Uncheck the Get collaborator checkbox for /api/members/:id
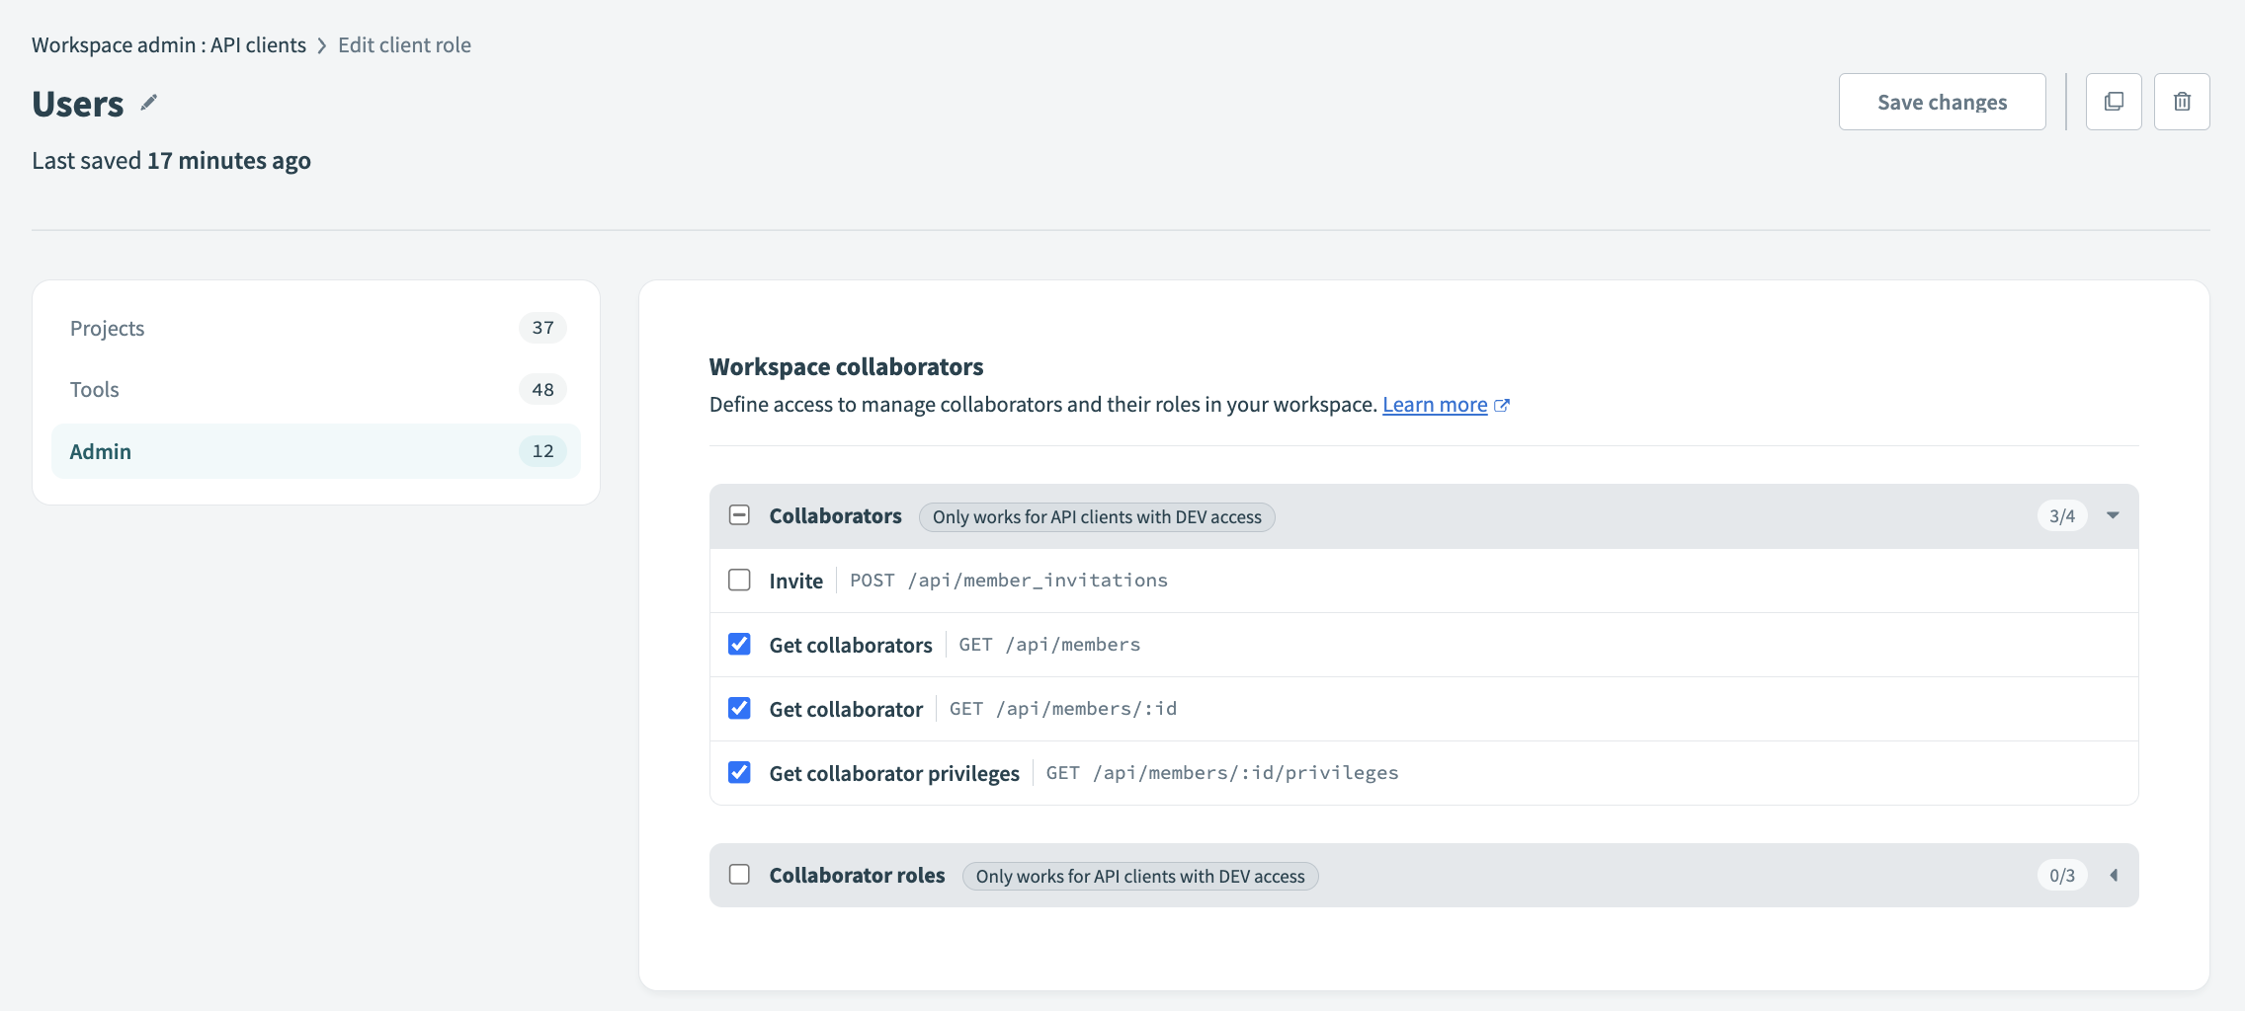2245x1011 pixels. pos(739,708)
